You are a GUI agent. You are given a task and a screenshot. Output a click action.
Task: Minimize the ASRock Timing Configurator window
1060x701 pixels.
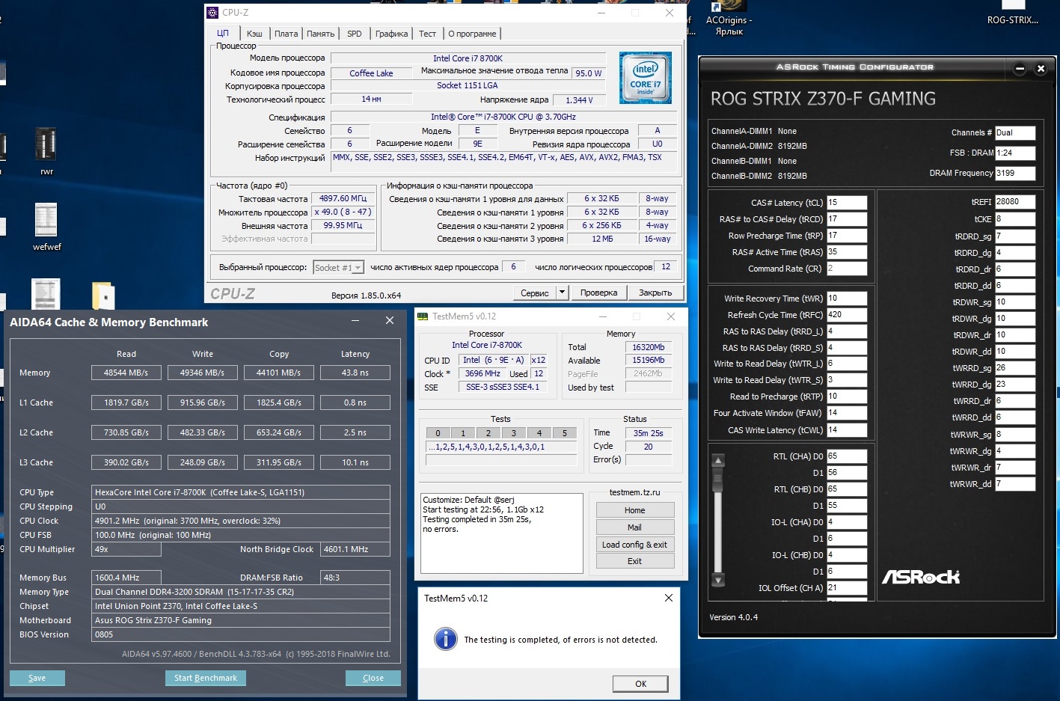[1020, 69]
